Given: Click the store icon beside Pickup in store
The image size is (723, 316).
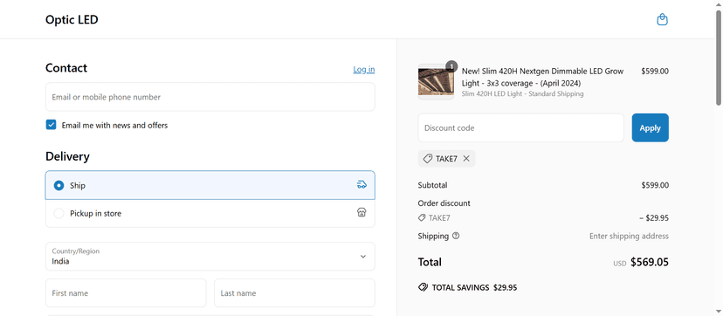Looking at the screenshot, I should [361, 212].
